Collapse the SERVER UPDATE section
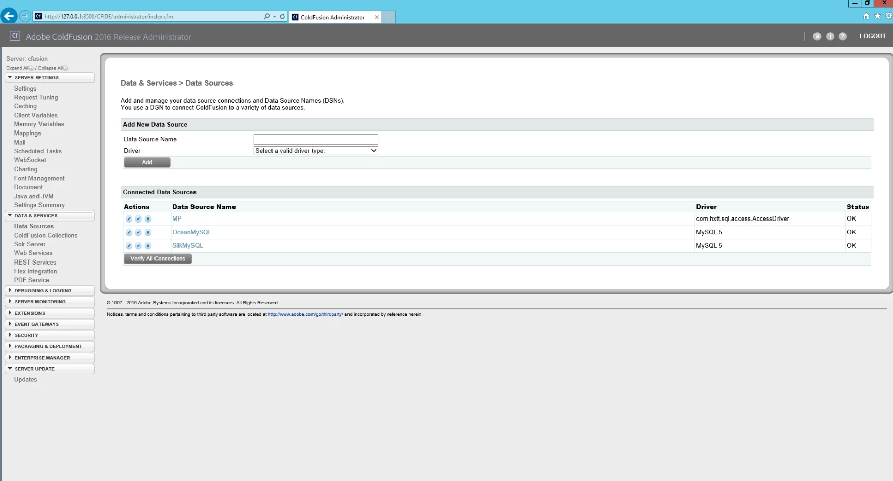The height and width of the screenshot is (481, 893). (50, 369)
